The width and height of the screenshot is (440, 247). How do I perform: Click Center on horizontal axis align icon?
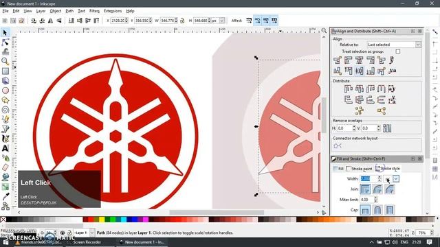(x=359, y=71)
